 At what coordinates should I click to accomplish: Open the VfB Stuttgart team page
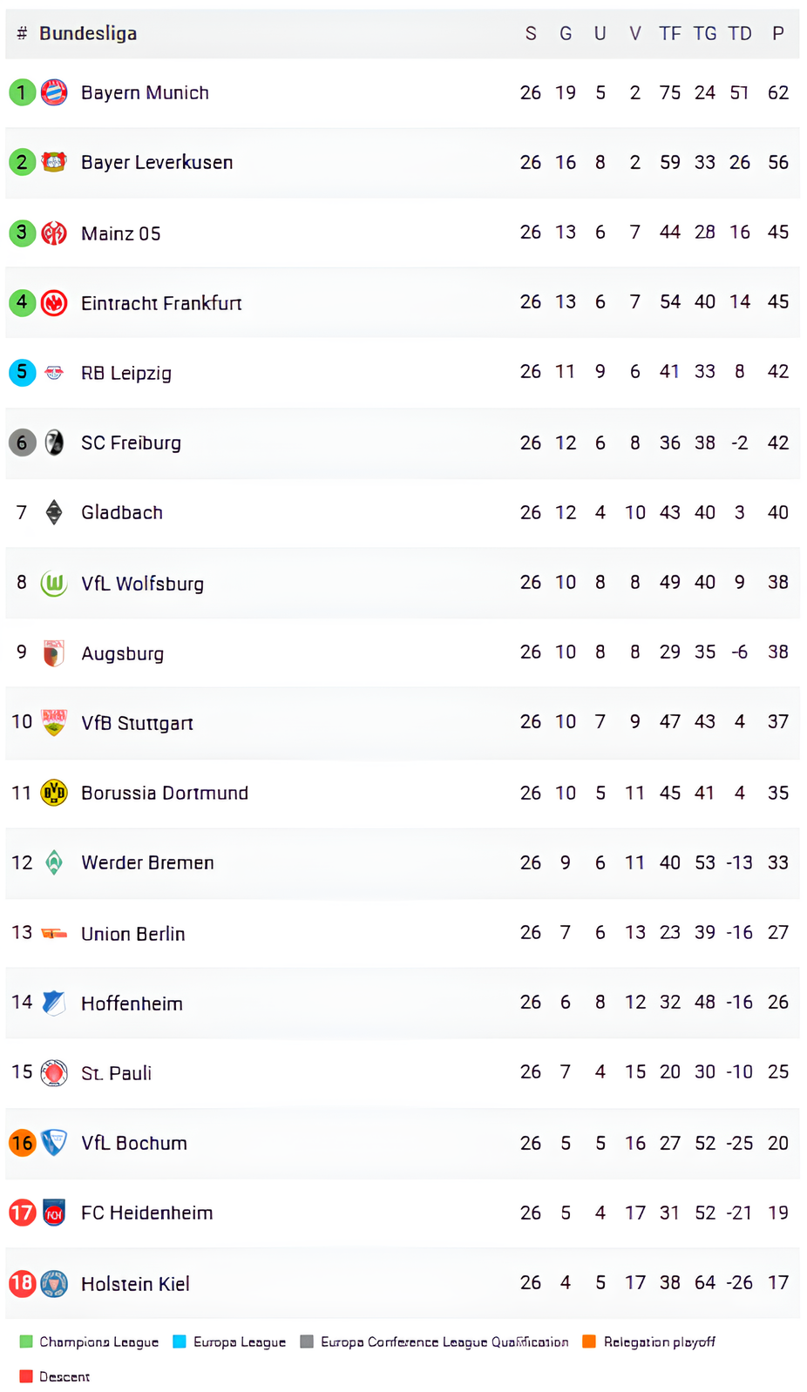[137, 723]
